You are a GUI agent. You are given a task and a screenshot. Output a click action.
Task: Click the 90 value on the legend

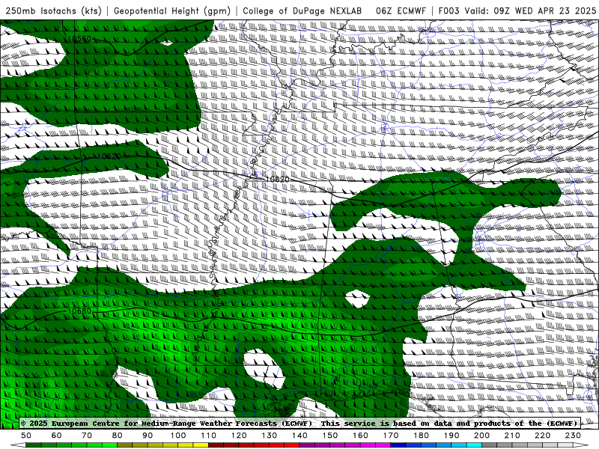tap(148, 436)
